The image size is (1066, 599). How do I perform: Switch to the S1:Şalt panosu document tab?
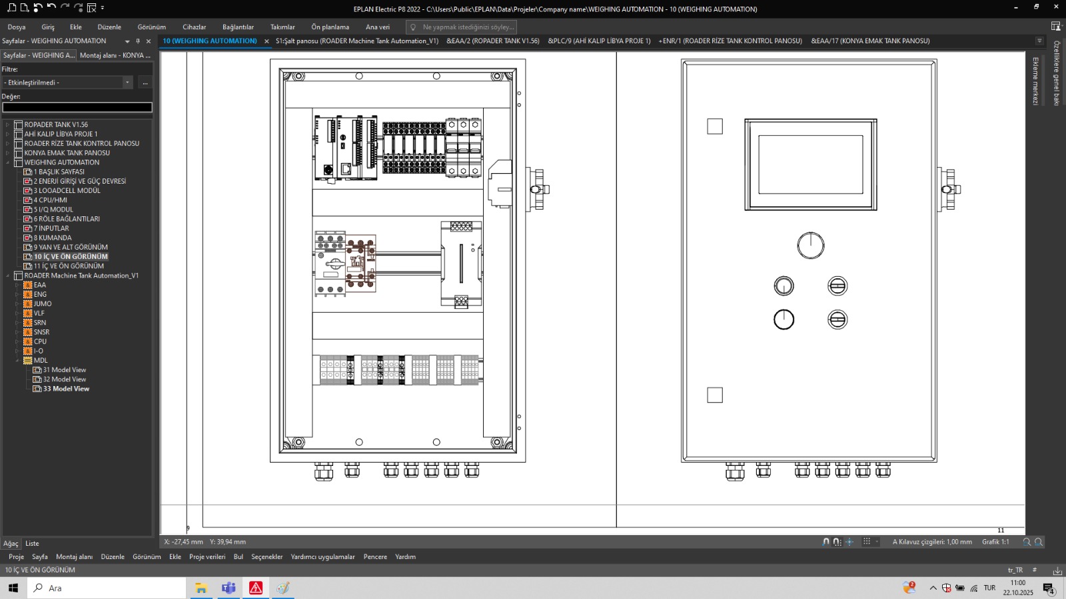point(356,41)
